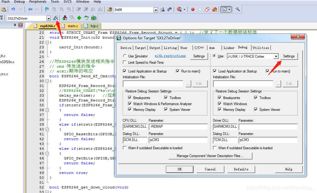
Task: Uncheck Watch Windows & Performance Analyzer
Action: [130, 104]
